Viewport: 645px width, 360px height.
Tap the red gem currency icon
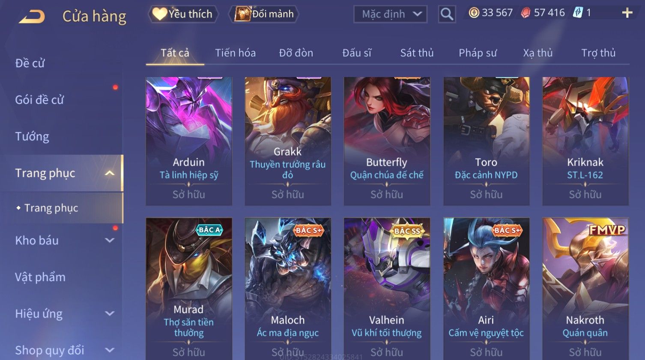526,13
